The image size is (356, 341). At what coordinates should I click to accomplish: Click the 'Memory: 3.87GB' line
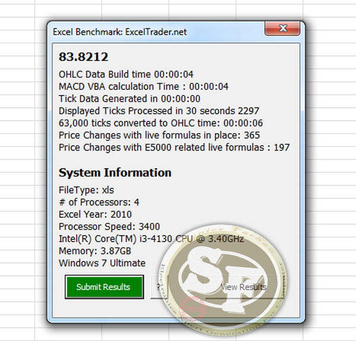click(x=95, y=251)
